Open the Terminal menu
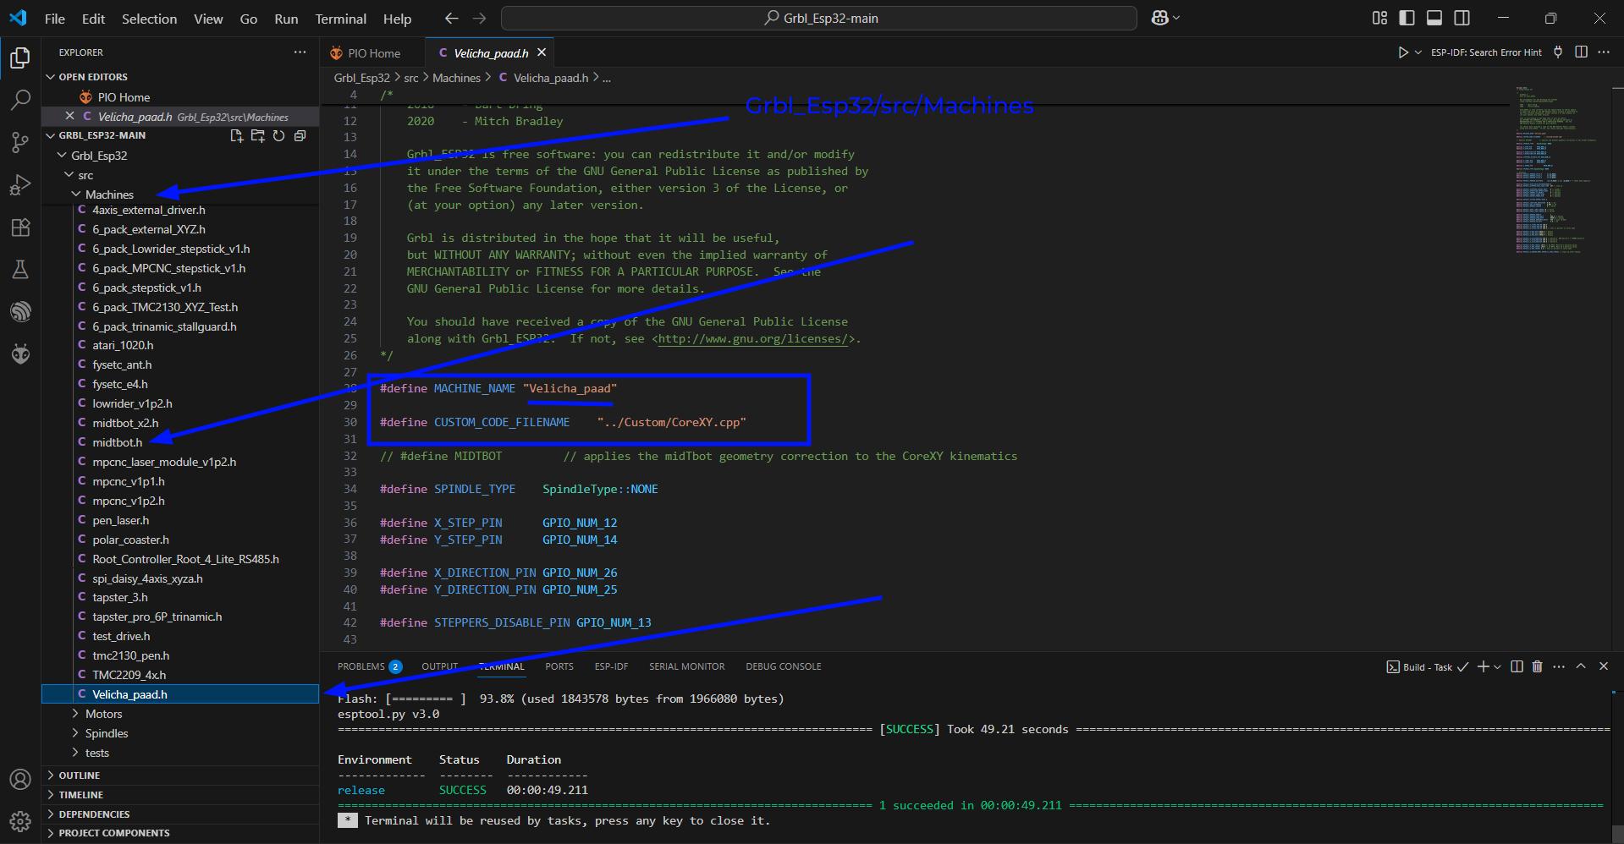Viewport: 1624px width, 844px height. coord(340,19)
